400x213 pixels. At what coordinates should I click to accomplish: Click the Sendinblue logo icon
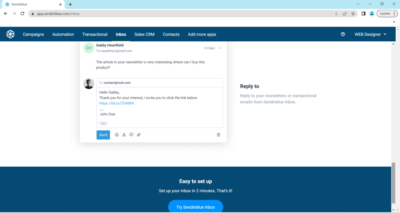11,34
